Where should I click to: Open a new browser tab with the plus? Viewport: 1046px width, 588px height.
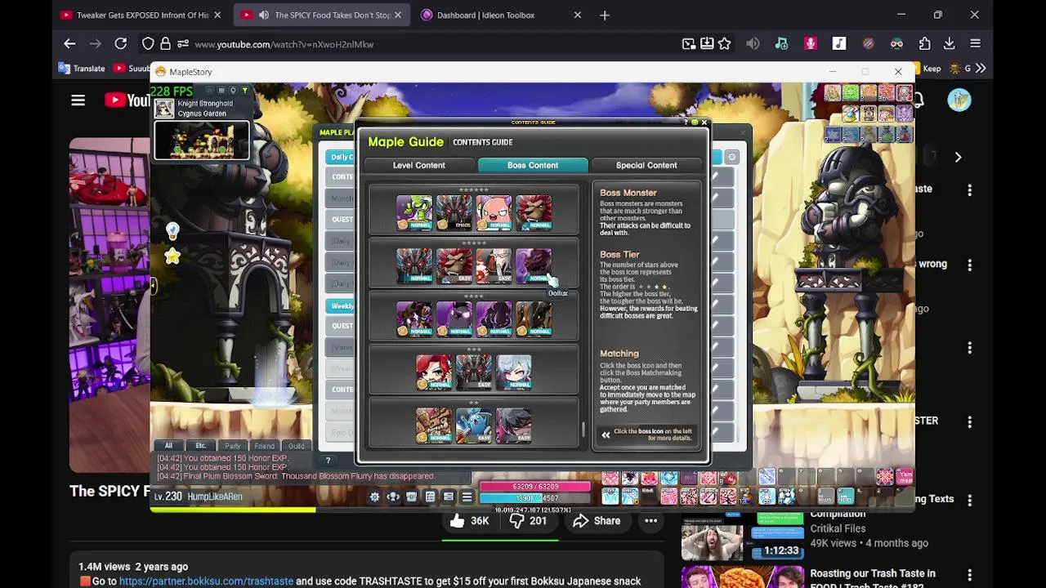coord(605,15)
